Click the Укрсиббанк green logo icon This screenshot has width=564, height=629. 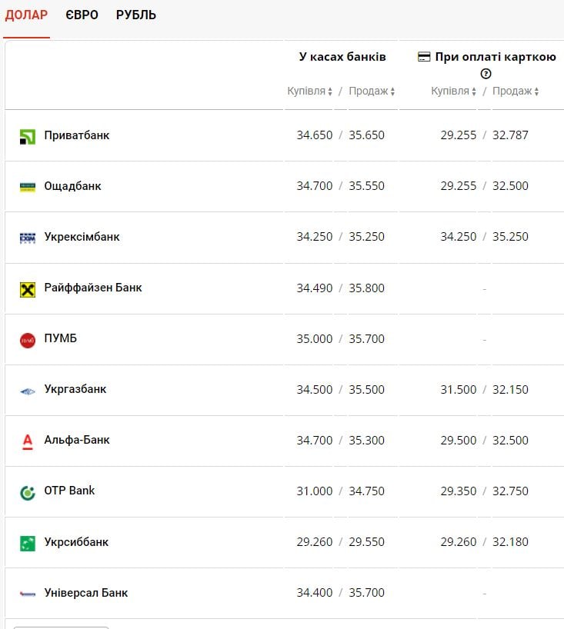click(28, 543)
